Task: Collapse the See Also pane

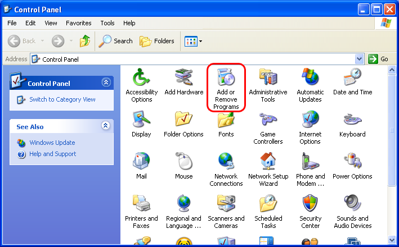Action: coord(106,125)
